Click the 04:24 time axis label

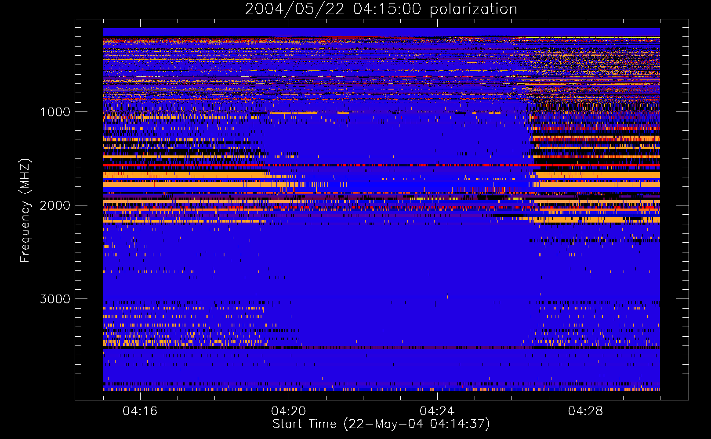[437, 411]
